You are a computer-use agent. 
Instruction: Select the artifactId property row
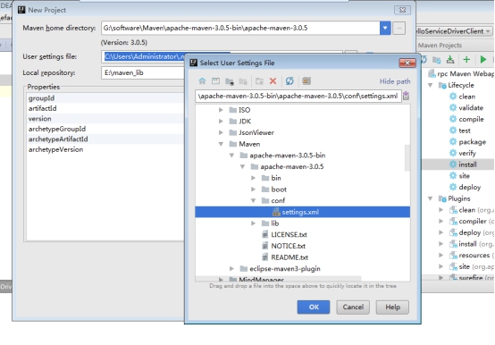coord(105,108)
